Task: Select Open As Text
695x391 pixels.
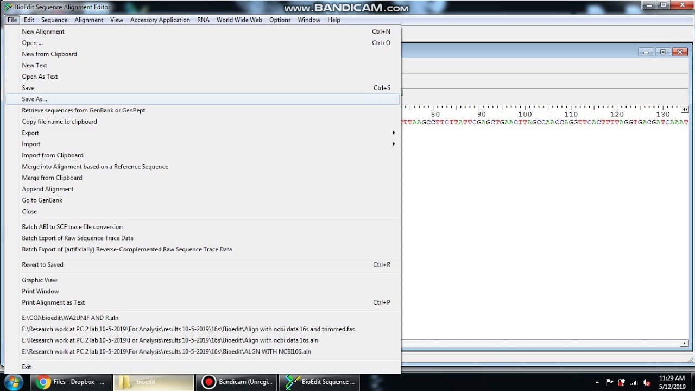Action: (203, 77)
